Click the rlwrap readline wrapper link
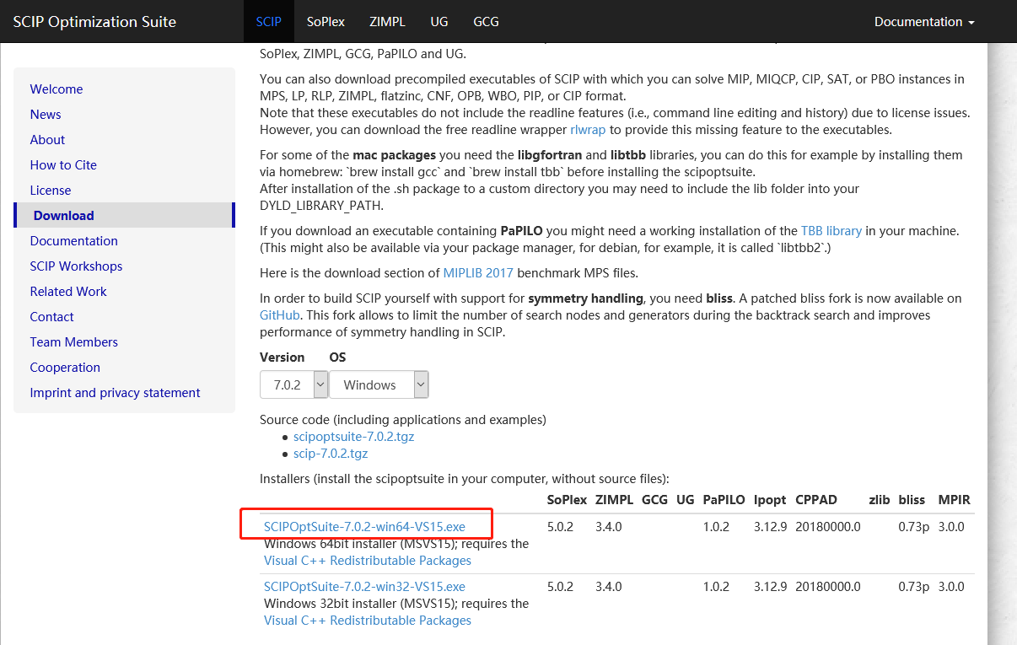 [588, 129]
